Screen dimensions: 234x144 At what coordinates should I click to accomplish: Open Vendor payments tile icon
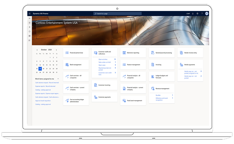click(x=181, y=65)
